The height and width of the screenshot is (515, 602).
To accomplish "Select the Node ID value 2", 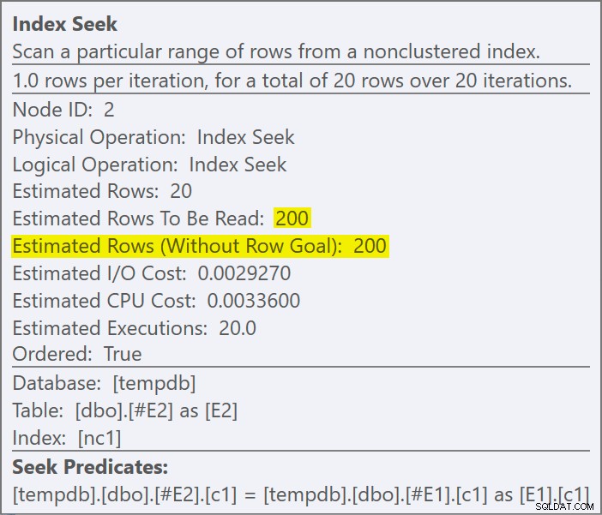I will (x=109, y=110).
